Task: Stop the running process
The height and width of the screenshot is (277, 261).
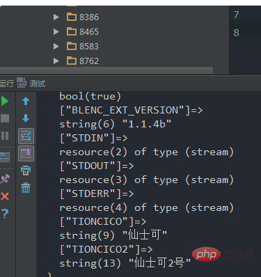Action: (5, 118)
